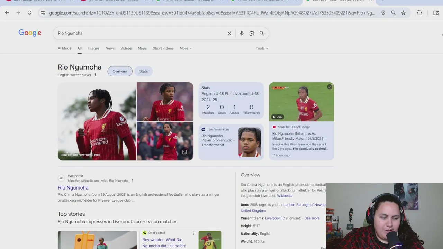Open OneFootball story image thumbnail
The width and height of the screenshot is (443, 249).
[x=210, y=240]
